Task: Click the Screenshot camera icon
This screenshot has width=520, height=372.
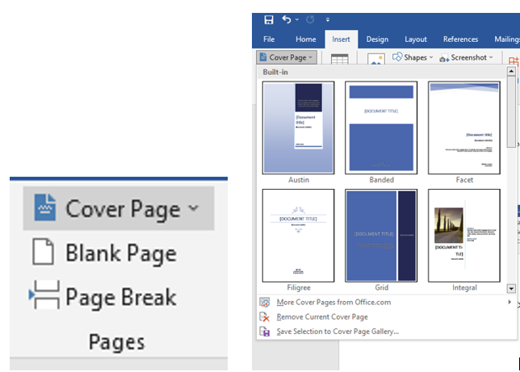Action: point(444,59)
